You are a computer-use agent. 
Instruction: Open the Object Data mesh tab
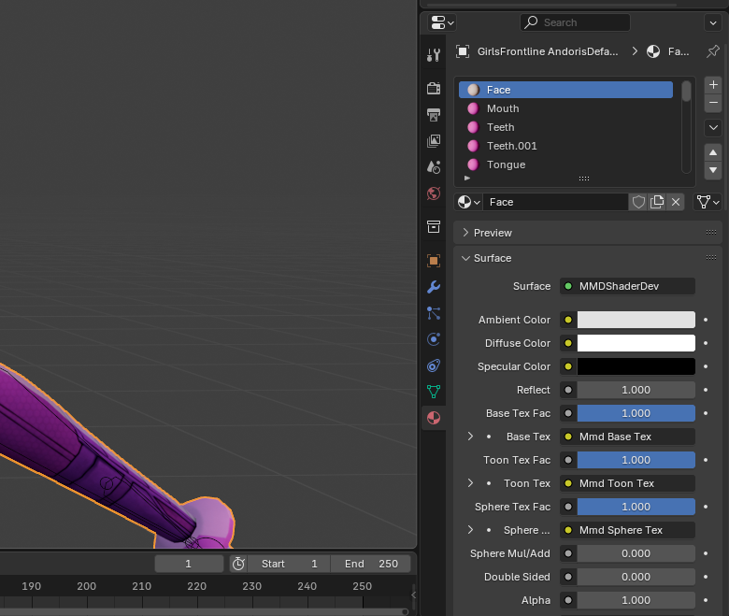point(434,392)
